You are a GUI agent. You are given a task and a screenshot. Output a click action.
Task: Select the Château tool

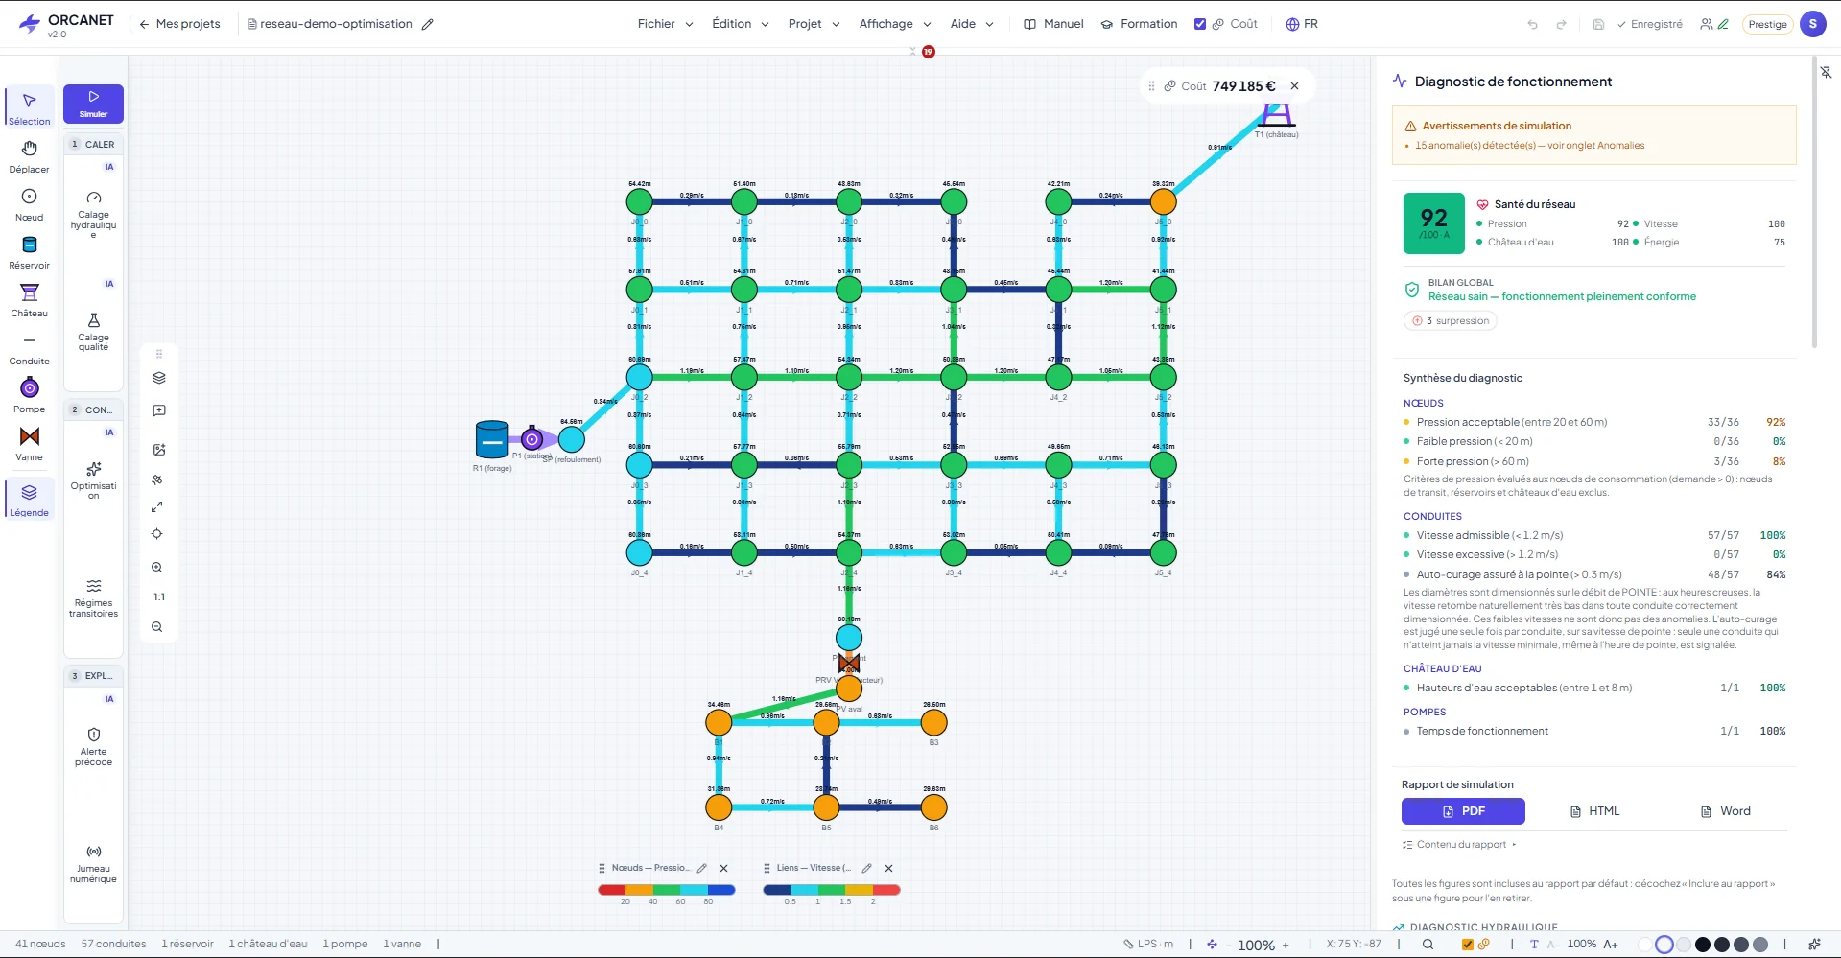30,300
